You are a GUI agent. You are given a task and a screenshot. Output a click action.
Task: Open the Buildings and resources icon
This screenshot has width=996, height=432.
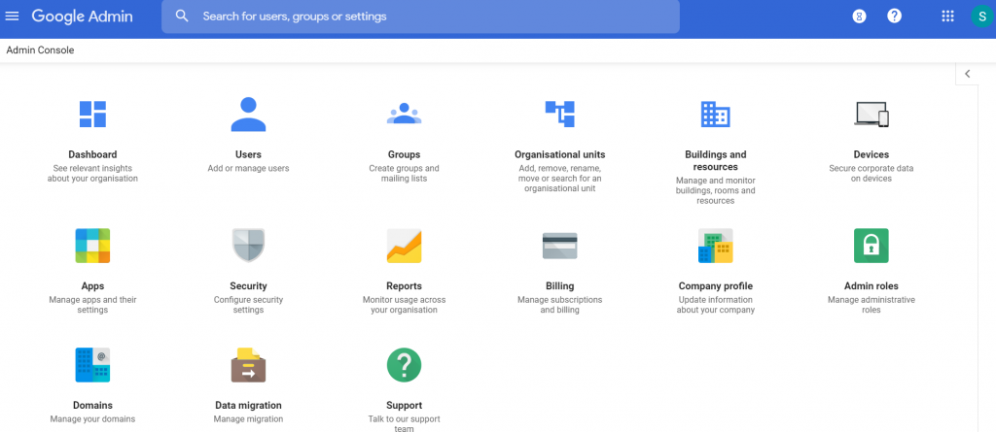pyautogui.click(x=715, y=115)
